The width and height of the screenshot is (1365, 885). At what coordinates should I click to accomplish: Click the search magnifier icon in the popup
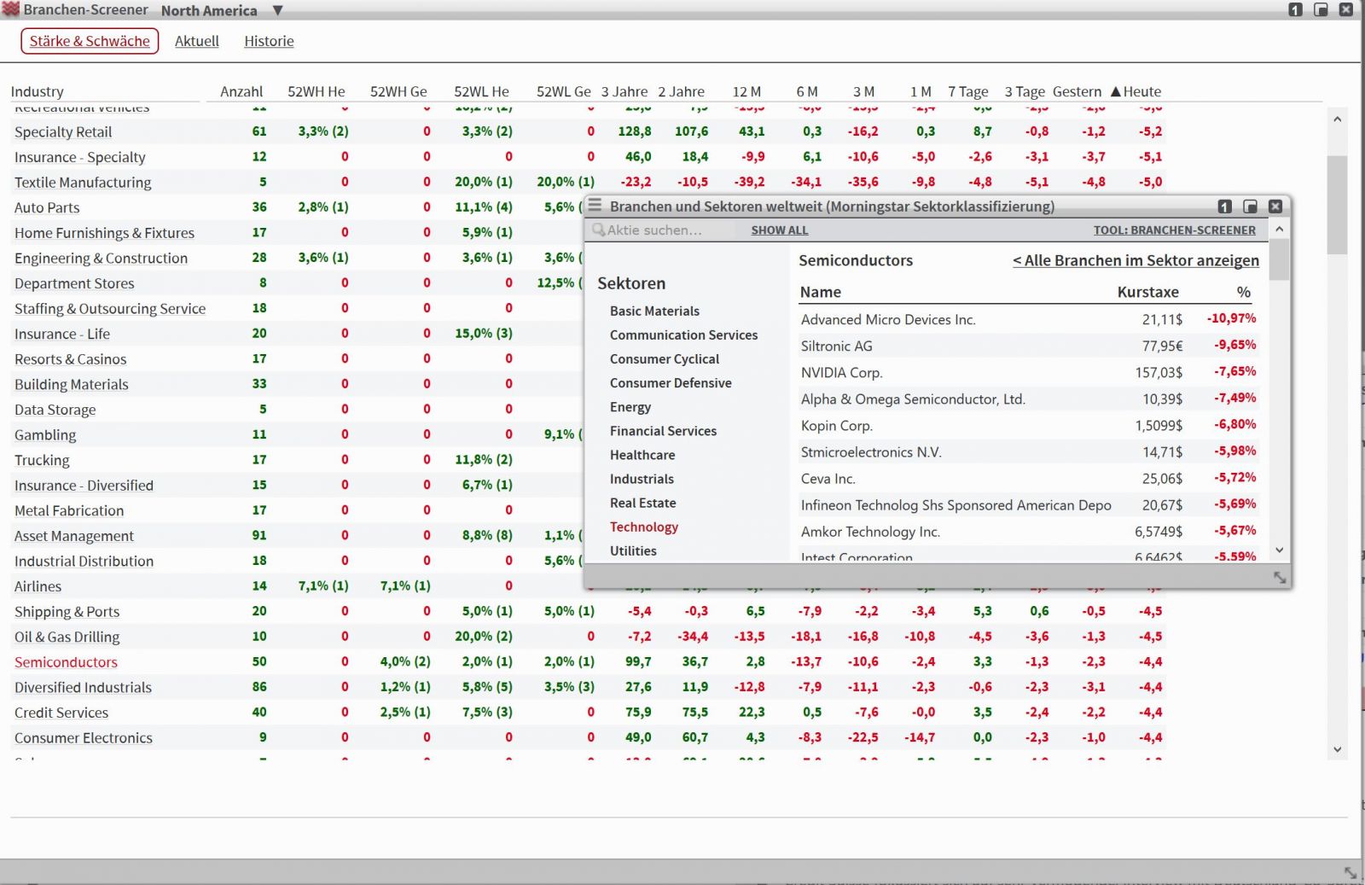tap(599, 230)
